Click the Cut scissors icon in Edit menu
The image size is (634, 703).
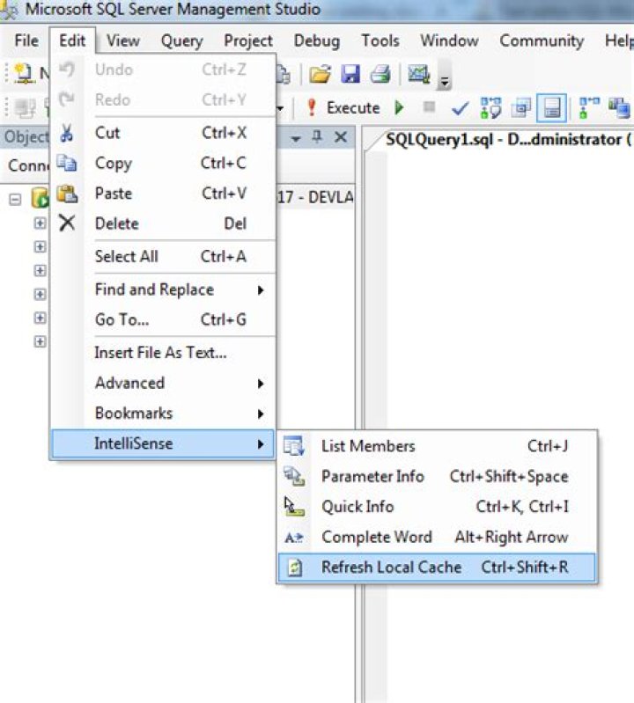67,133
